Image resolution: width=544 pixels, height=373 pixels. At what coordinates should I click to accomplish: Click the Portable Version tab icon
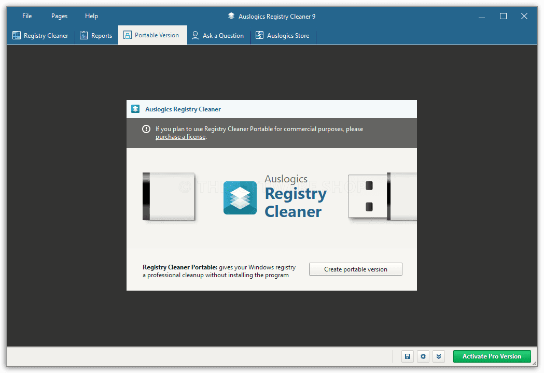pos(128,35)
